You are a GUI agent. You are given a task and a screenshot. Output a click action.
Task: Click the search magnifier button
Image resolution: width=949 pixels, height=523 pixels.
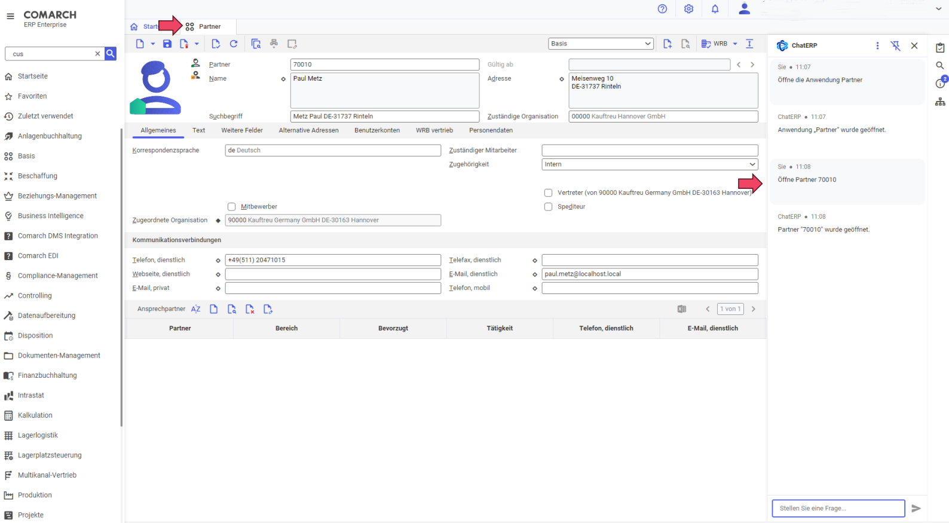pyautogui.click(x=111, y=54)
